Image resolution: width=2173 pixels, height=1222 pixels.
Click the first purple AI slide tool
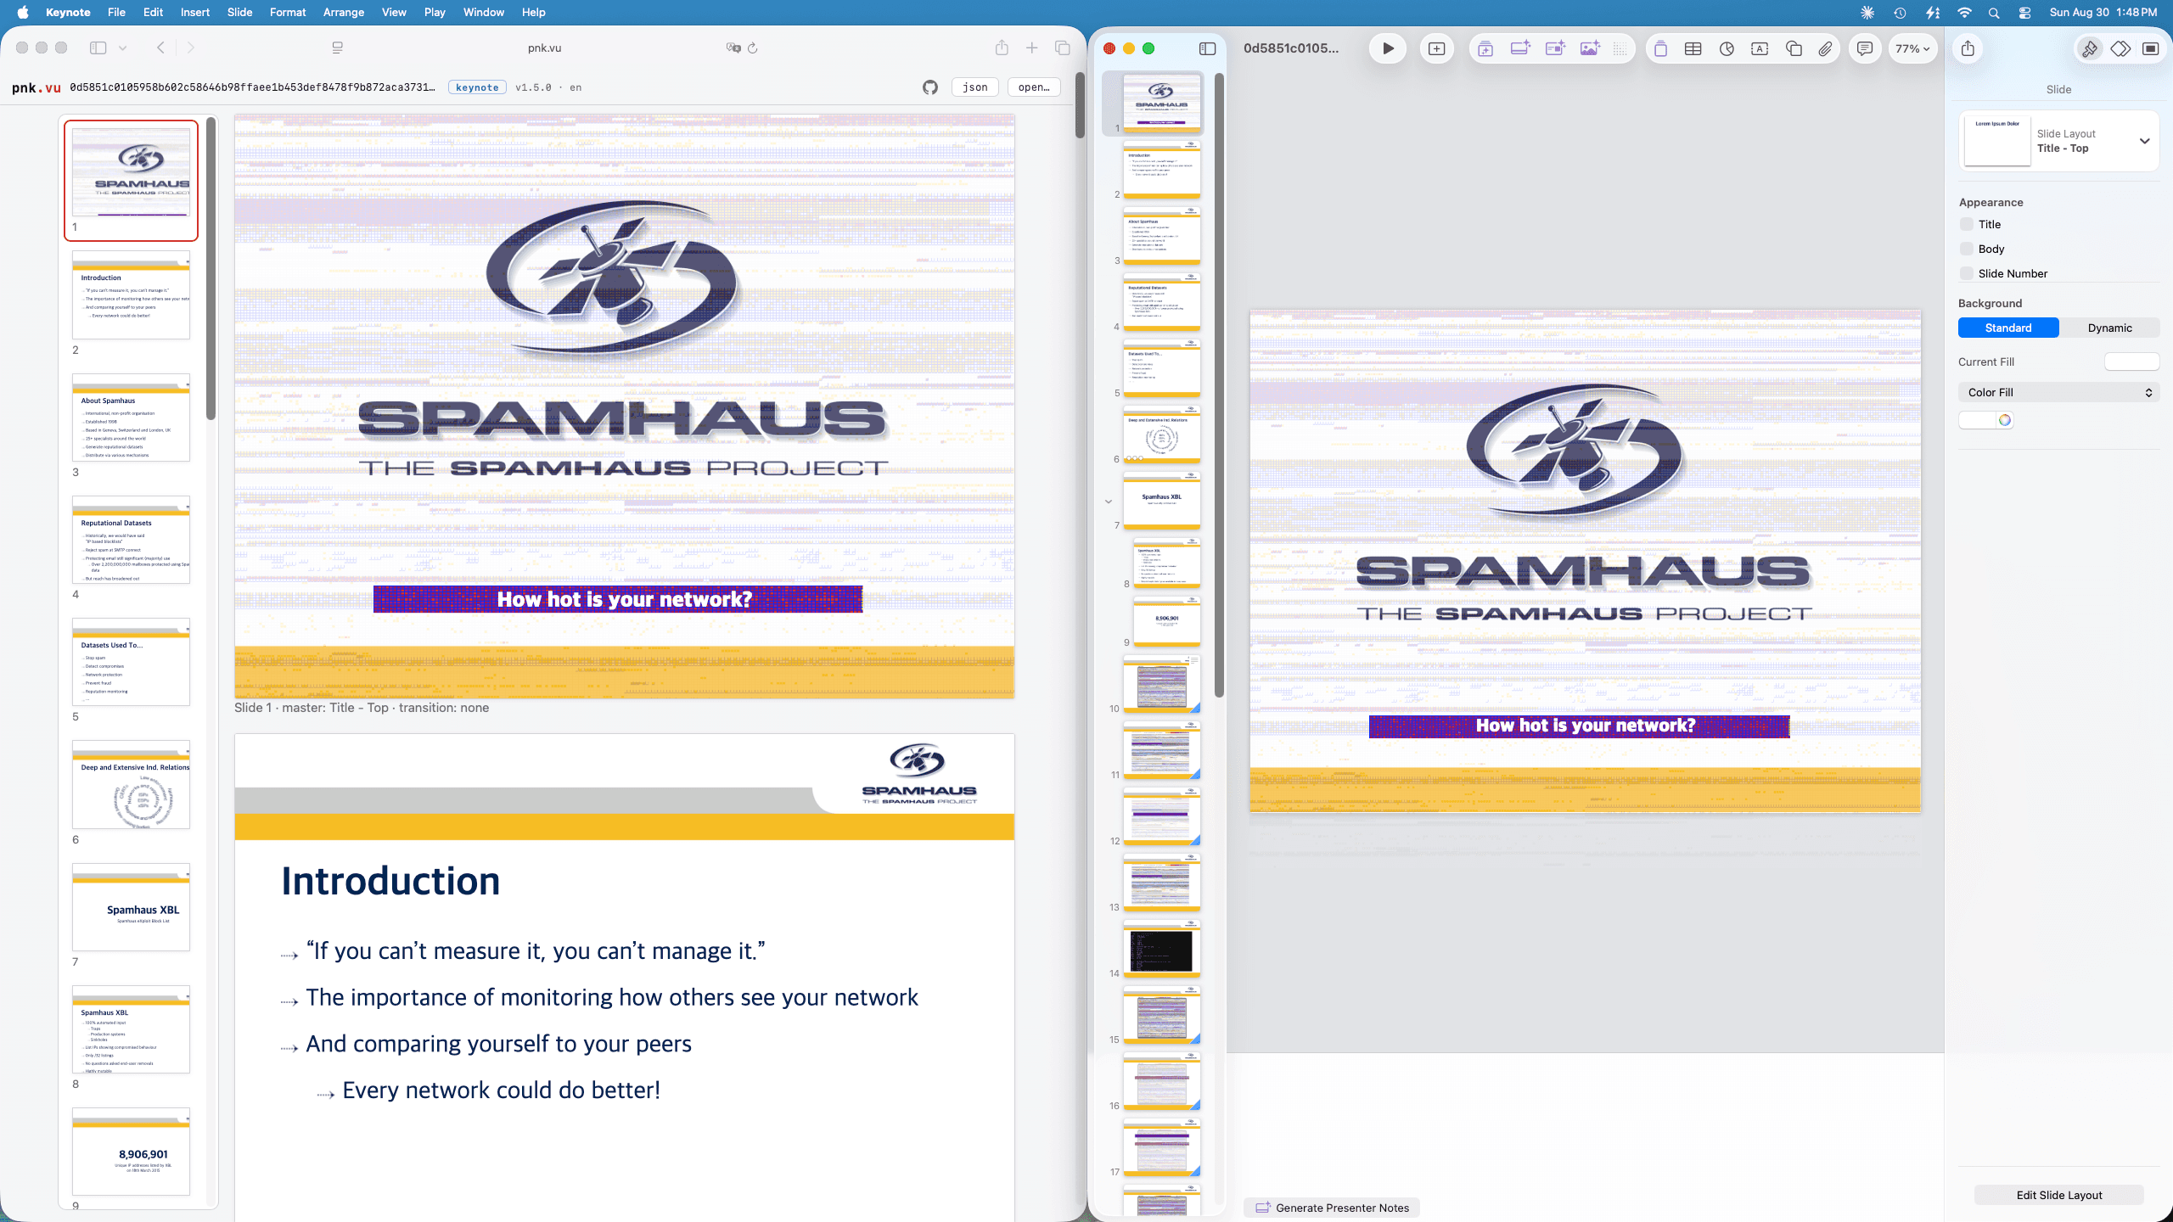point(1485,48)
